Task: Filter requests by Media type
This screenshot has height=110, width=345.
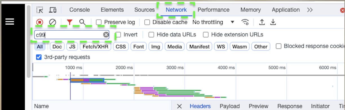Action: click(x=175, y=47)
